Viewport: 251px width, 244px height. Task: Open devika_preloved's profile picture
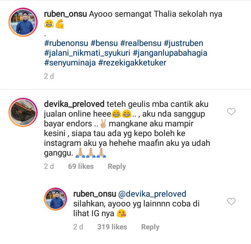[23, 112]
